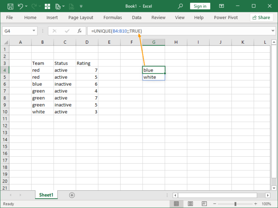Click the Save icon in title bar

10,6
